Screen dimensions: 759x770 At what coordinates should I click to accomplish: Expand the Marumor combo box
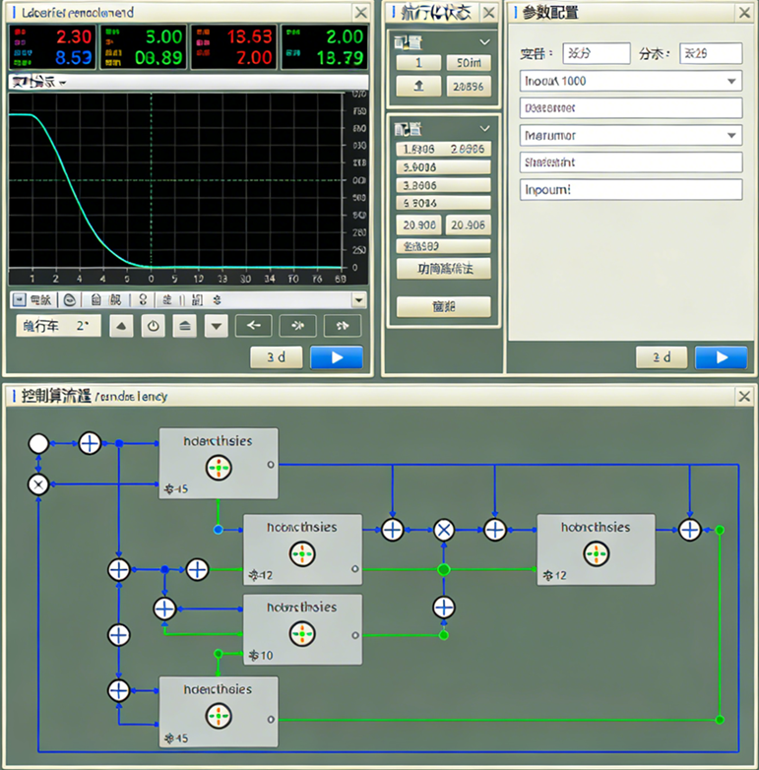pos(630,135)
